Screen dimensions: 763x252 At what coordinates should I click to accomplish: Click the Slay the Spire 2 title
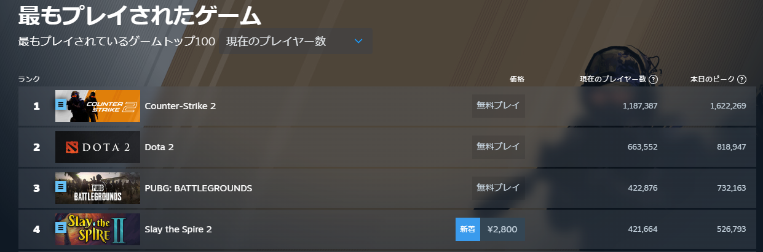coord(178,229)
